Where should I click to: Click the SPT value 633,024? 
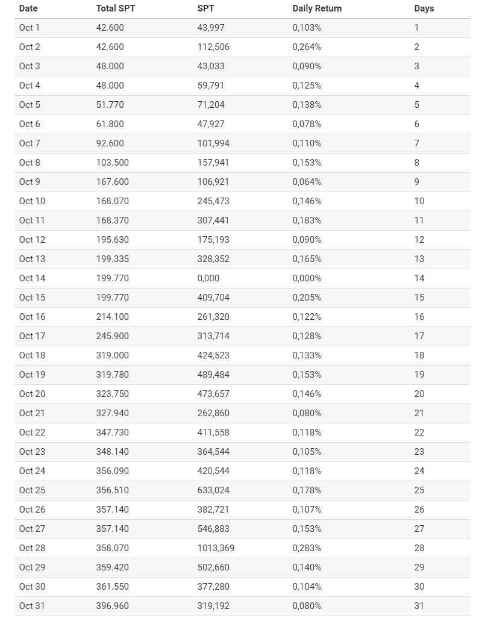point(213,490)
